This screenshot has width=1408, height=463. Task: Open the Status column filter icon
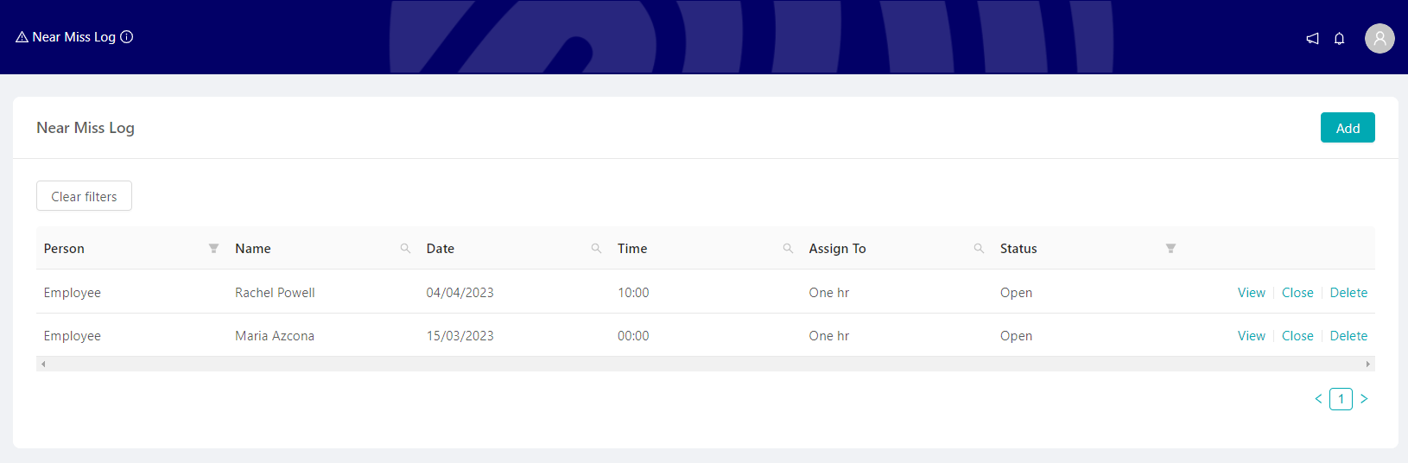1170,249
